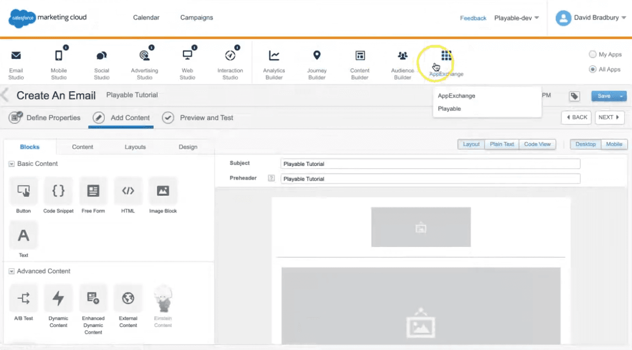Open Journey Builder
The height and width of the screenshot is (350, 632).
point(317,64)
